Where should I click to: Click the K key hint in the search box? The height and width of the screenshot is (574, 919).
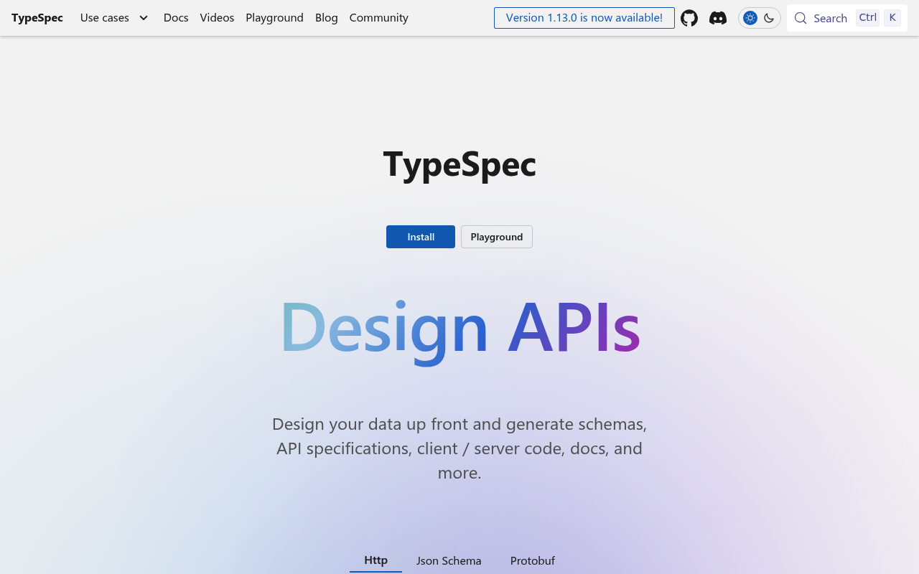[892, 18]
